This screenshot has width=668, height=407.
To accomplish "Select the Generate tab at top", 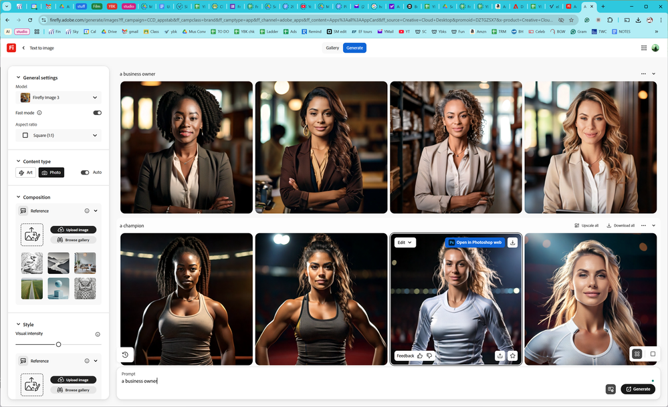I will point(354,47).
